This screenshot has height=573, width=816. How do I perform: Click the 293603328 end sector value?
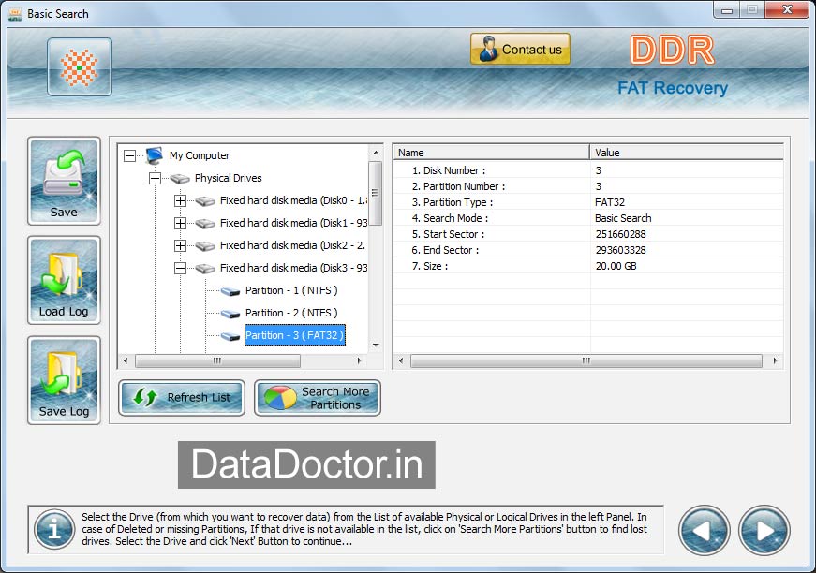click(620, 250)
